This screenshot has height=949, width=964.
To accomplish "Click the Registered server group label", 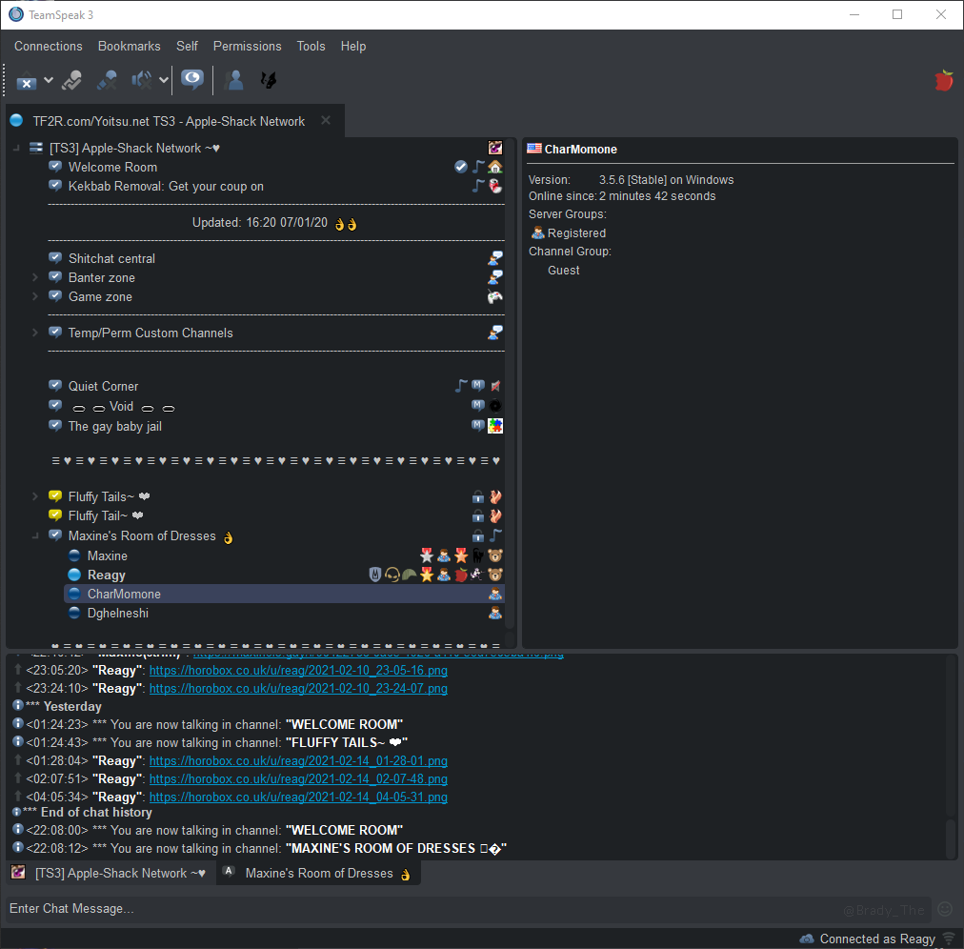I will pyautogui.click(x=576, y=233).
